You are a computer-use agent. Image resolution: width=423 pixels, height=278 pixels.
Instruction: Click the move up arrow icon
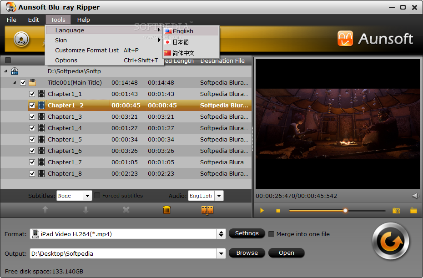click(45, 210)
